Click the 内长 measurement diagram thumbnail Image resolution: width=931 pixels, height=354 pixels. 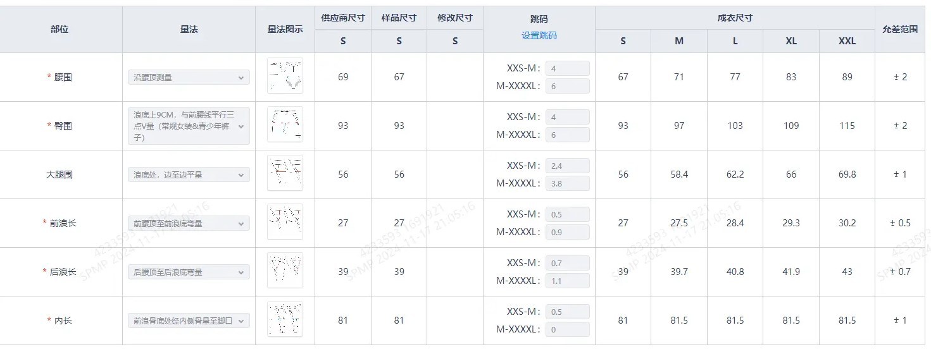(285, 319)
